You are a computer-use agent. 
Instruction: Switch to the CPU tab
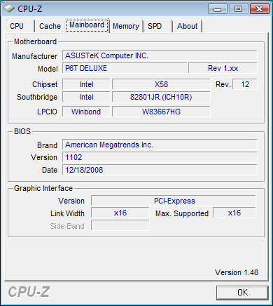(x=20, y=26)
